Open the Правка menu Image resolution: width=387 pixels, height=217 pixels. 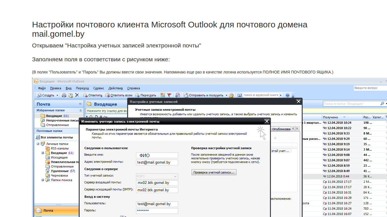click(x=56, y=88)
